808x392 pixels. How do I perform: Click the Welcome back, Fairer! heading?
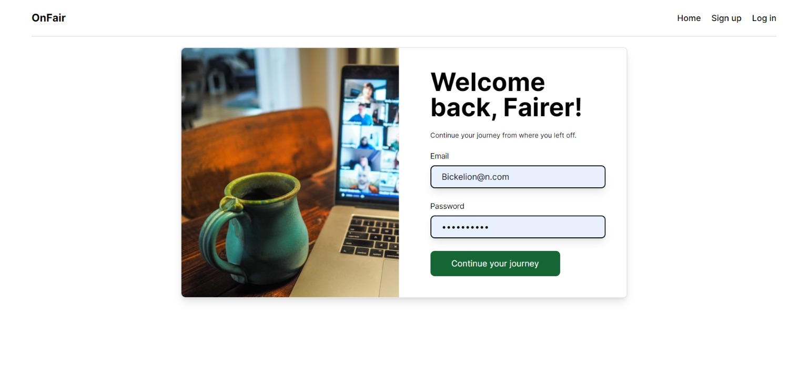506,95
